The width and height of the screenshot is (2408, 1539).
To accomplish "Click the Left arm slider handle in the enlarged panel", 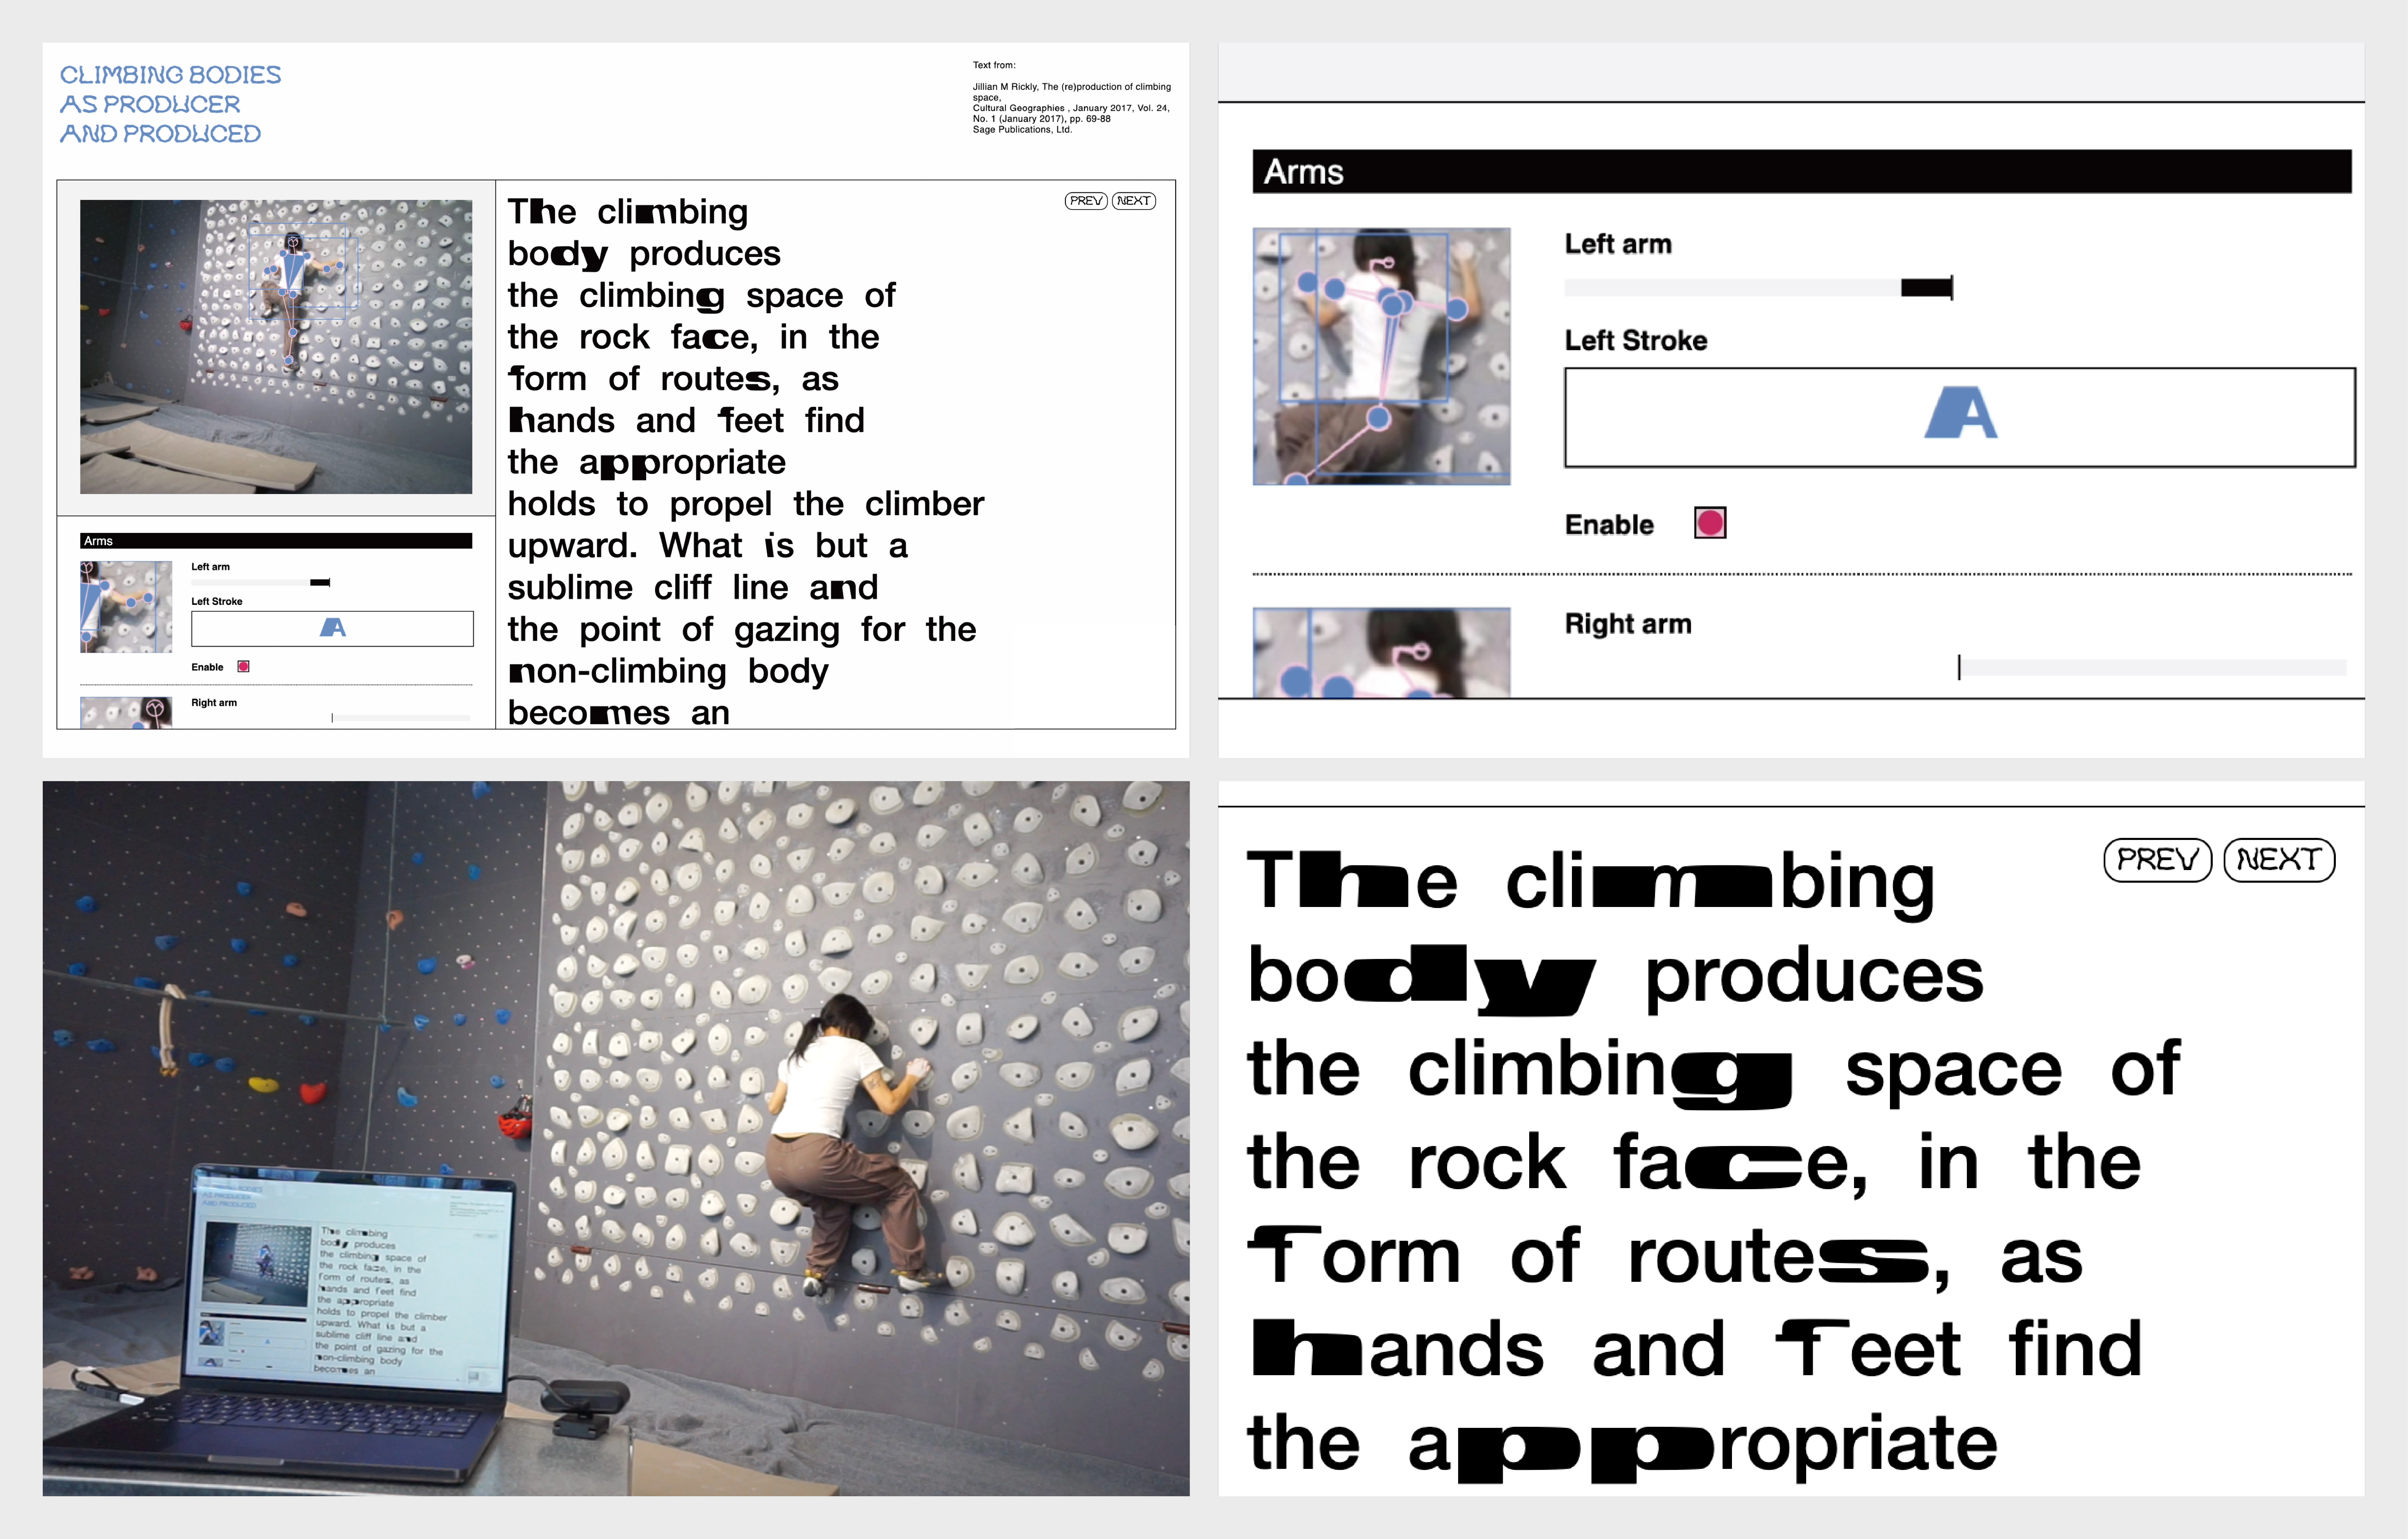I will click(x=1927, y=288).
